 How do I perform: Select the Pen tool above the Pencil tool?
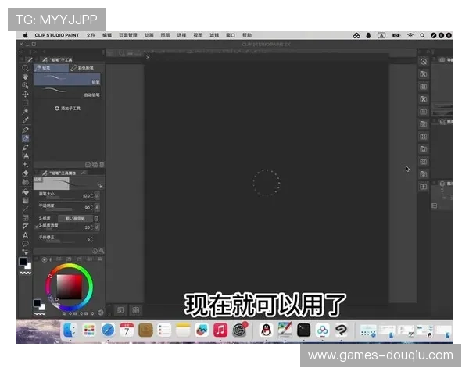tap(26, 130)
